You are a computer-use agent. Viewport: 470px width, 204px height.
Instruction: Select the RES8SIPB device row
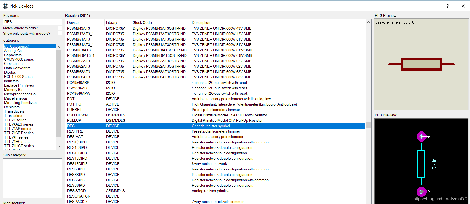(x=216, y=180)
